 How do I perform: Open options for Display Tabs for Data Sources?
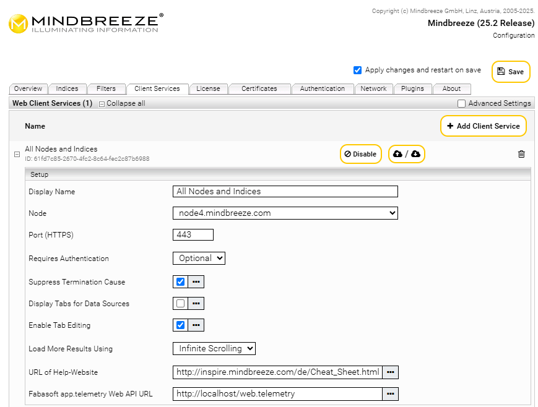[x=196, y=304]
